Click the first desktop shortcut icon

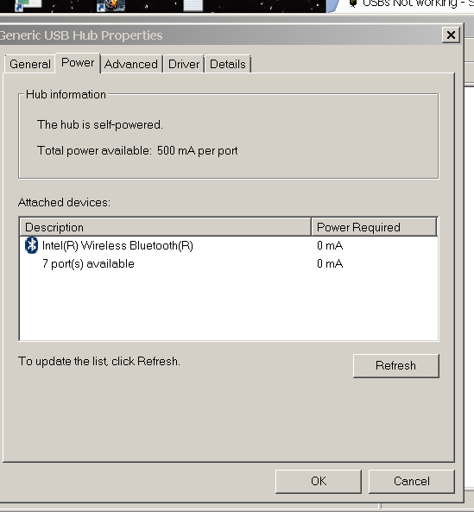click(x=28, y=5)
